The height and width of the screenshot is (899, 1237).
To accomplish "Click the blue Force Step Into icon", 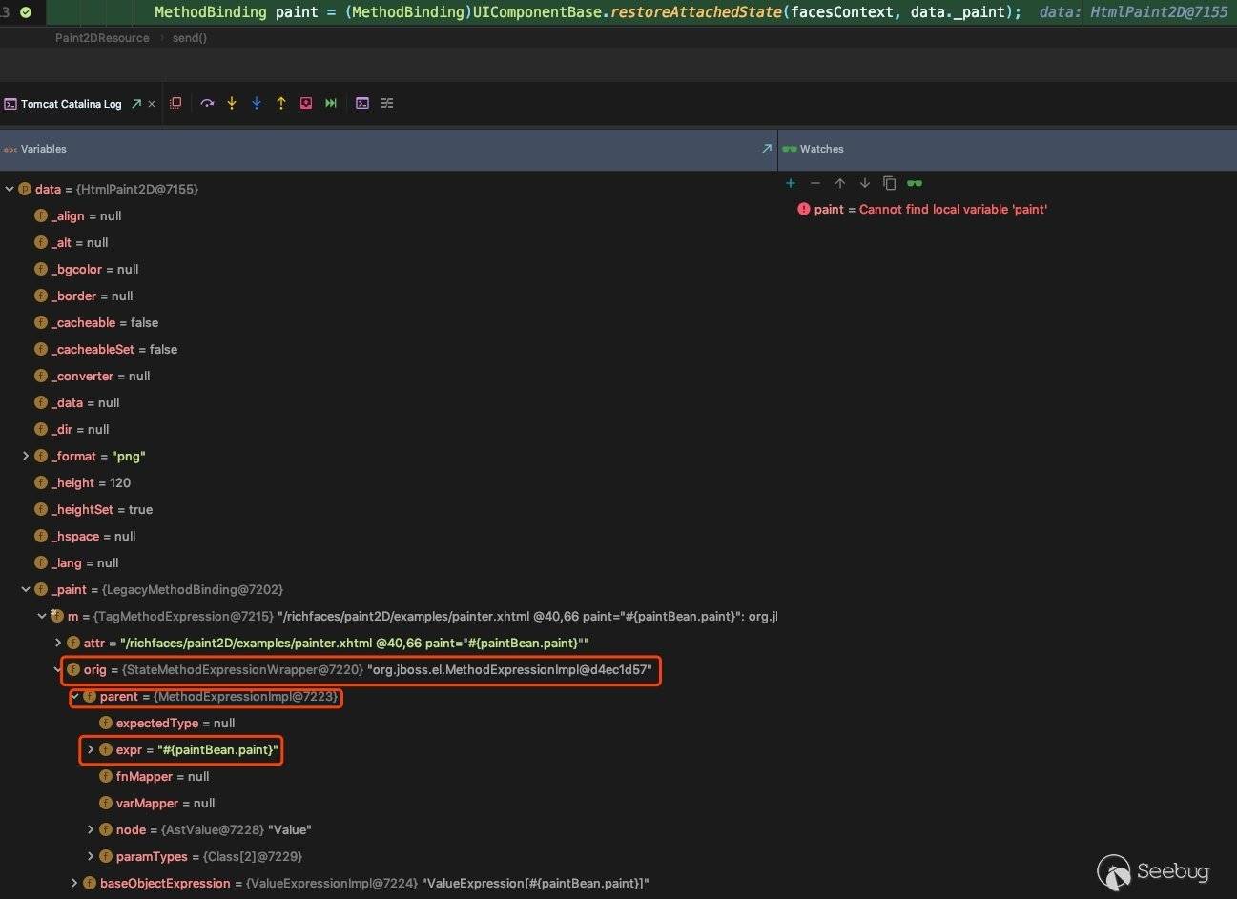I will [257, 103].
